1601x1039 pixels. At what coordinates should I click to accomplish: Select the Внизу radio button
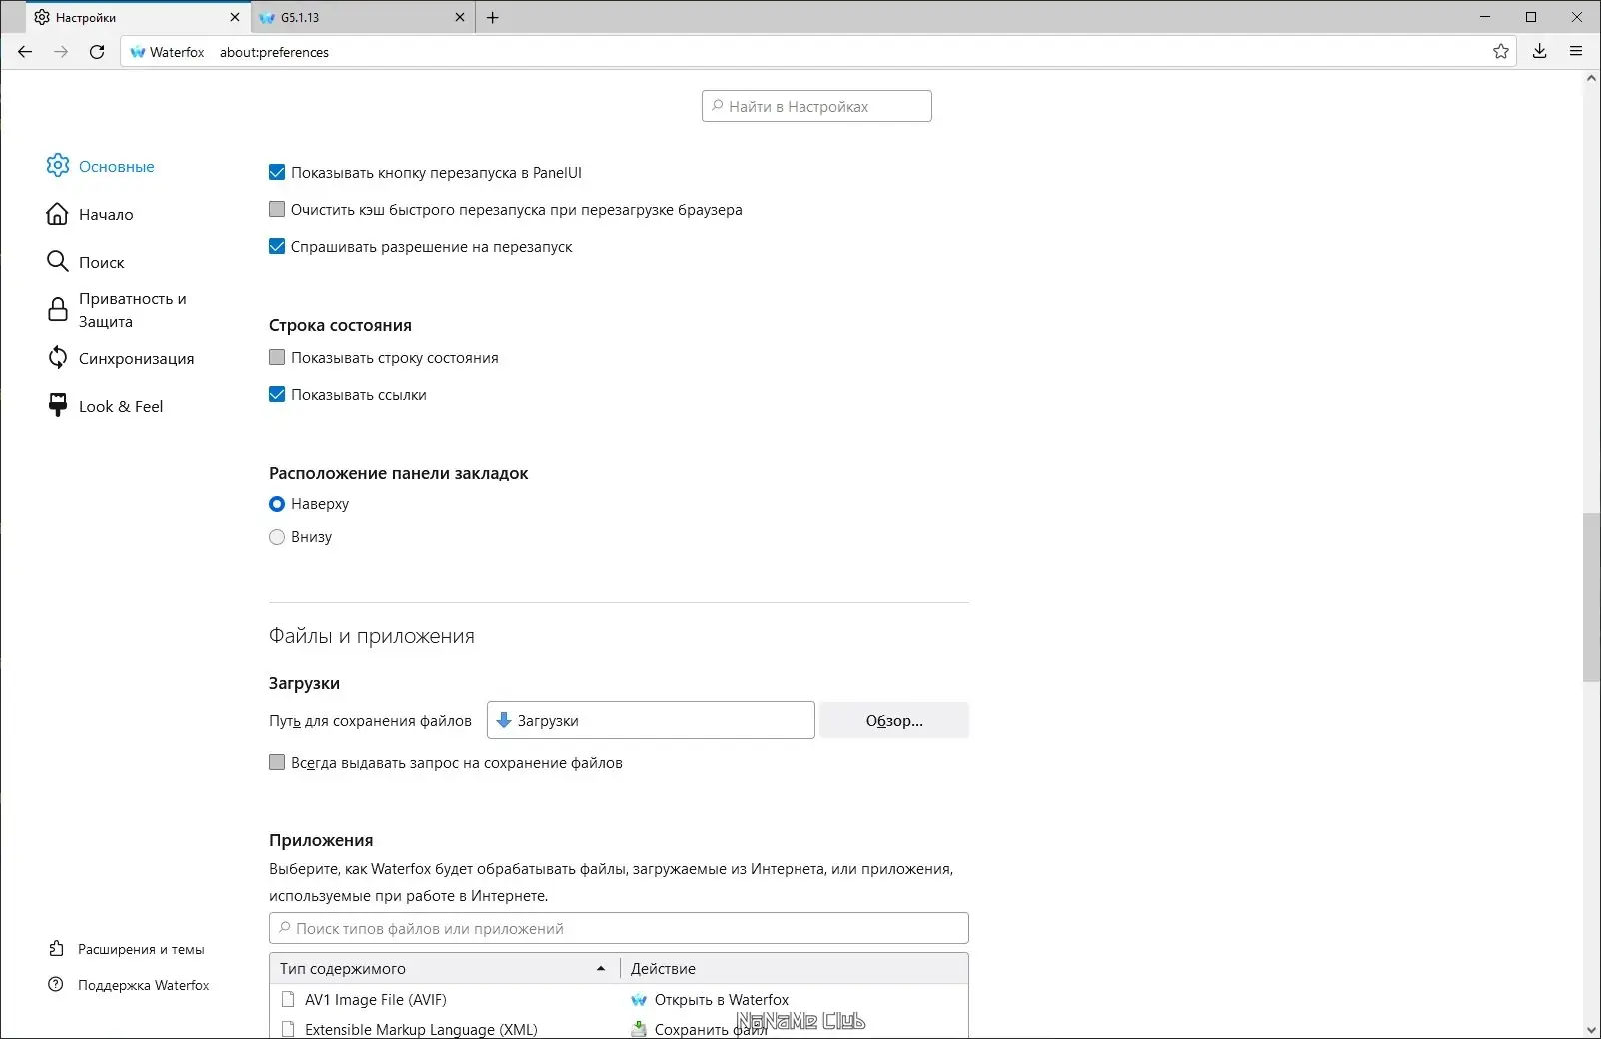276,537
